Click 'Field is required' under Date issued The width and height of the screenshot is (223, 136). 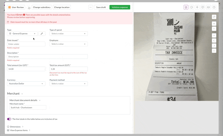13,48
